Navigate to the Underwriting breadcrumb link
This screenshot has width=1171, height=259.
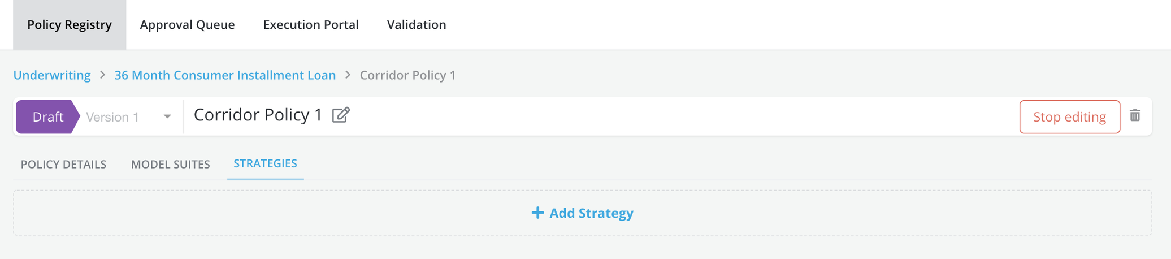pos(52,75)
